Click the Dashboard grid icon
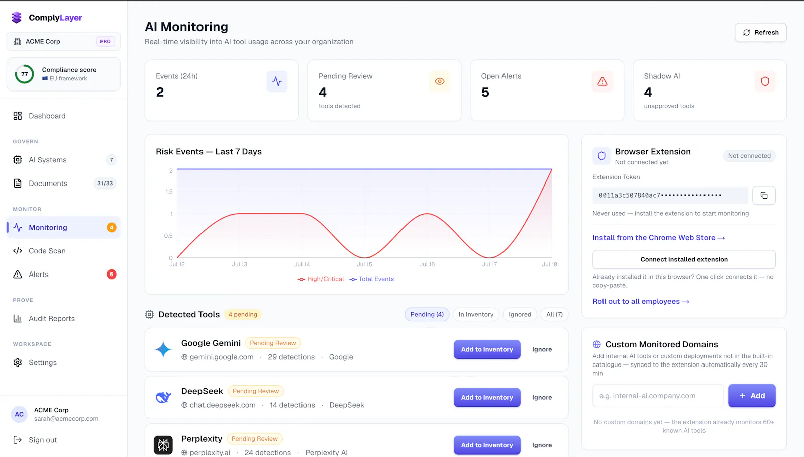Viewport: 804px width, 457px height. point(18,116)
